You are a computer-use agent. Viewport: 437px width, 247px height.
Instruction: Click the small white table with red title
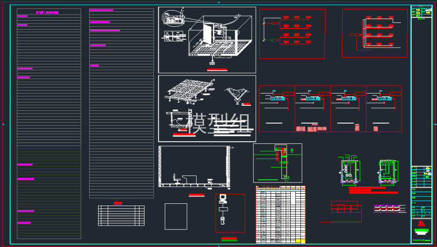121,215
